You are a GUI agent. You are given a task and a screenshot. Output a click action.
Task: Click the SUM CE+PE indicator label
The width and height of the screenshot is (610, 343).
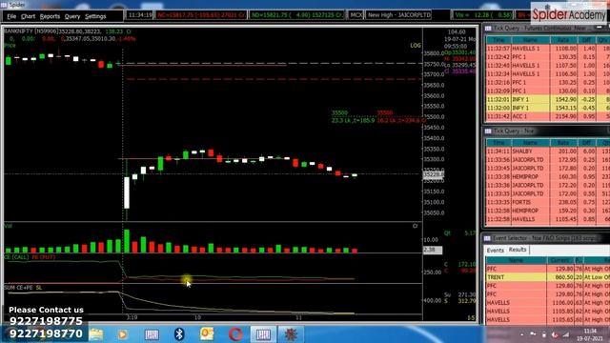coord(19,288)
